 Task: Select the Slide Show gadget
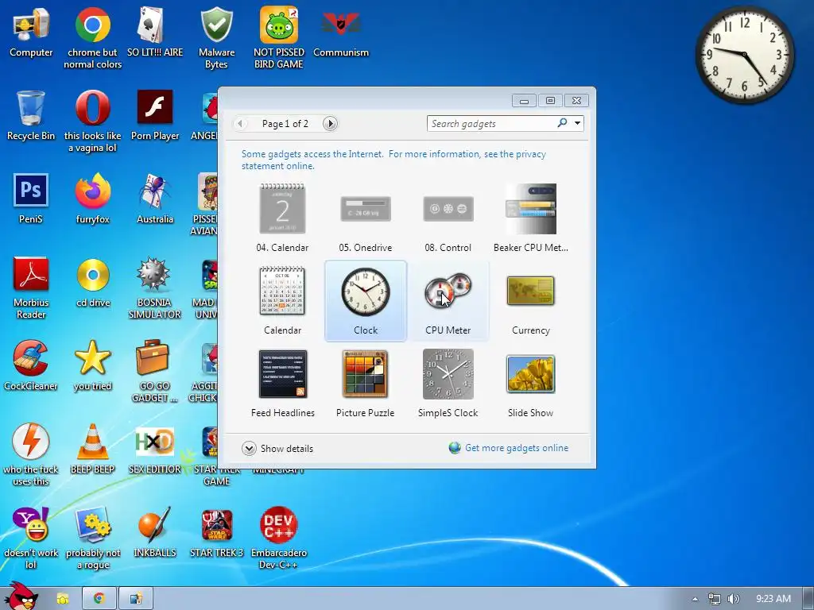click(530, 384)
